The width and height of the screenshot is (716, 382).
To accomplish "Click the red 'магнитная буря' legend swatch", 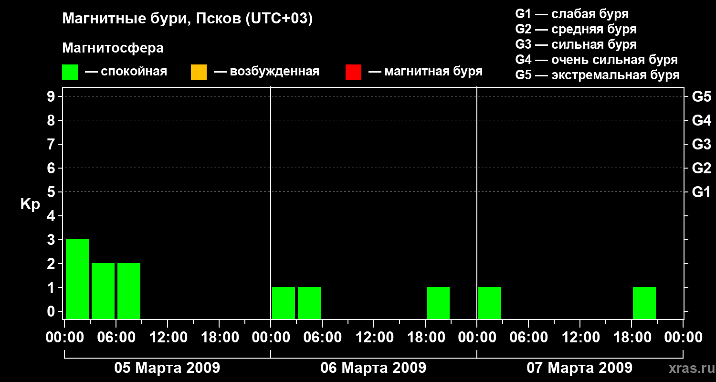I will pos(353,72).
